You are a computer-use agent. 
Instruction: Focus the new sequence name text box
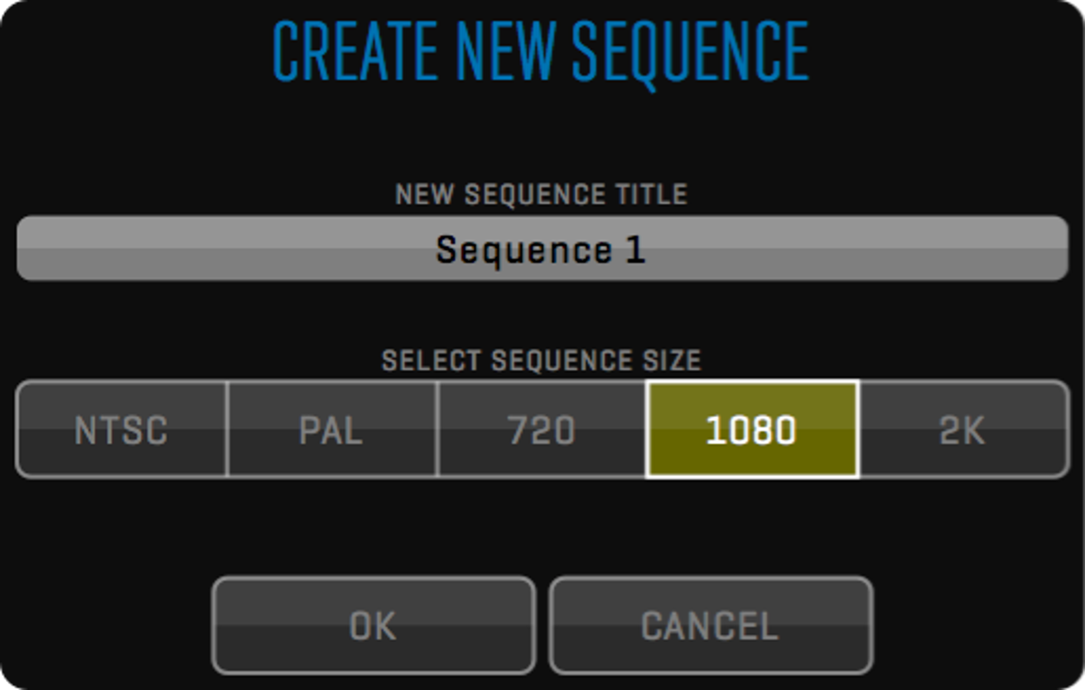[542, 248]
